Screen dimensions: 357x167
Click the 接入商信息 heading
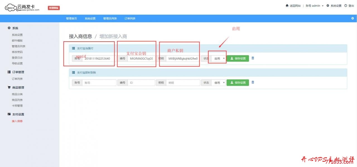coord(80,36)
